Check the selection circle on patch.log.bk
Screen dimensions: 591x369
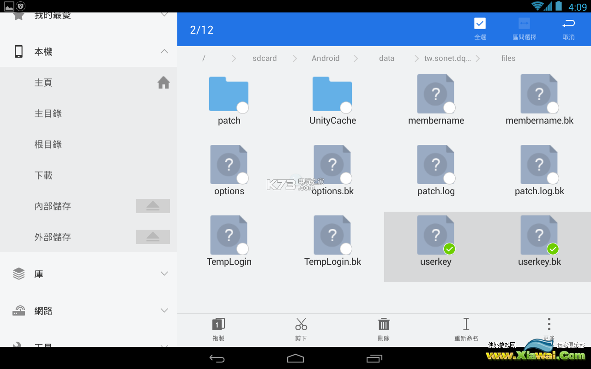pyautogui.click(x=553, y=179)
